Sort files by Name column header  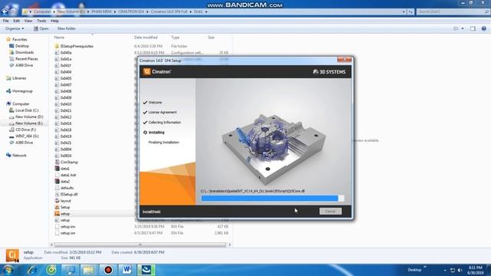tap(59, 38)
